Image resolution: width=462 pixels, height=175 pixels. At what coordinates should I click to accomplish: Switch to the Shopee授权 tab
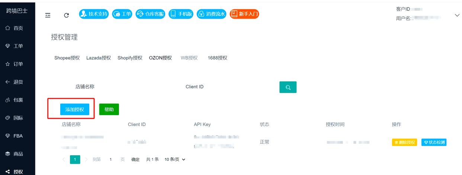pyautogui.click(x=67, y=58)
